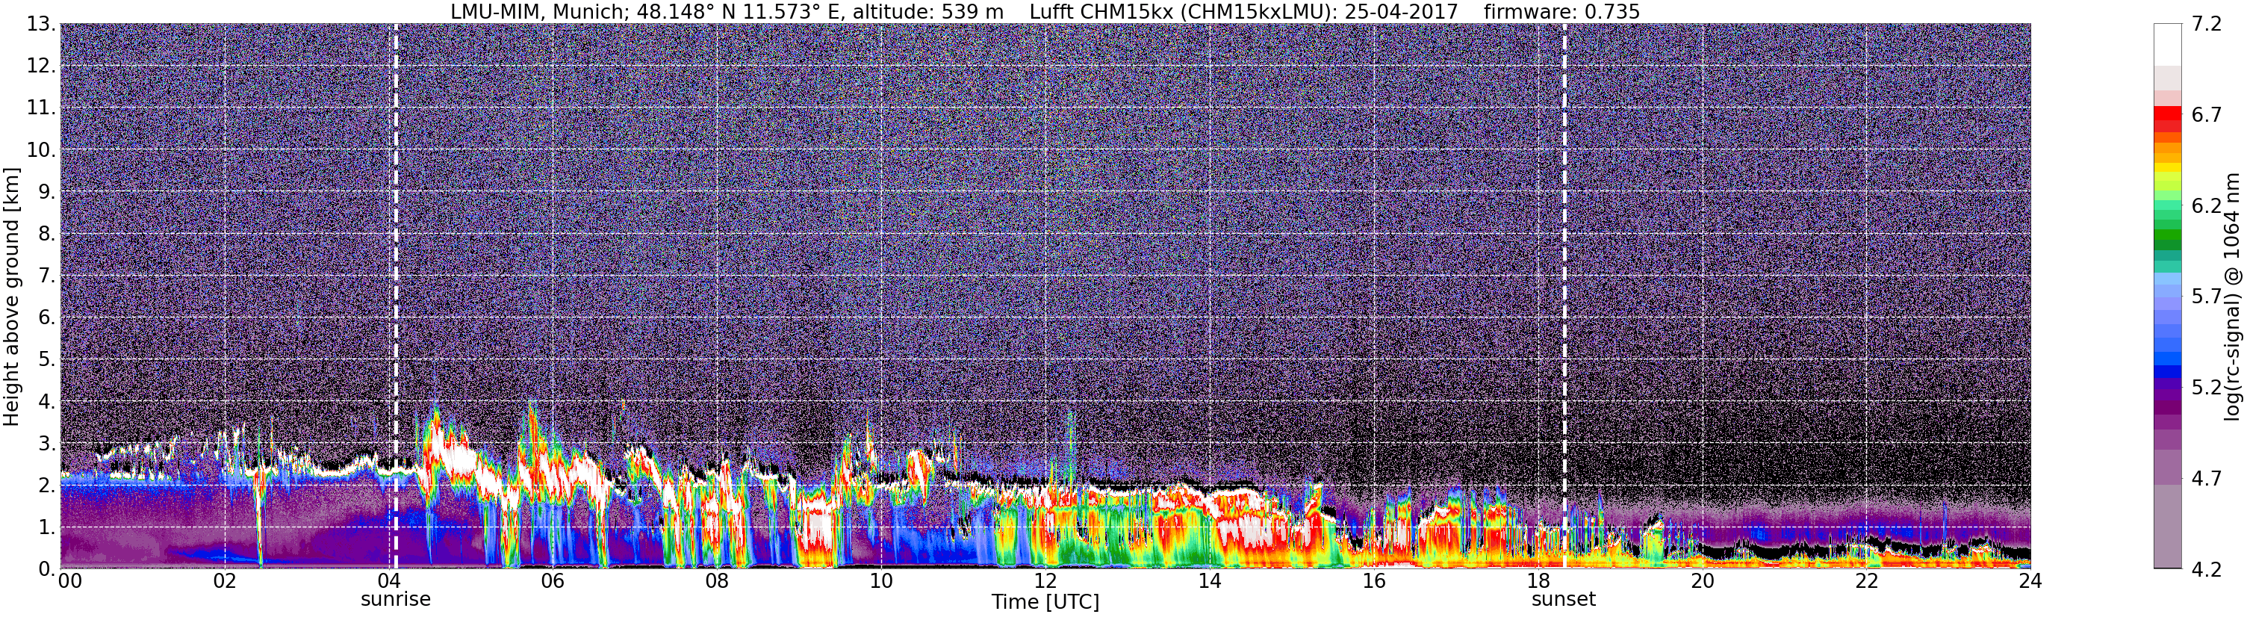Click the '13.' height axis tick label
Viewport: 2247px width, 617px height.
coord(41,24)
